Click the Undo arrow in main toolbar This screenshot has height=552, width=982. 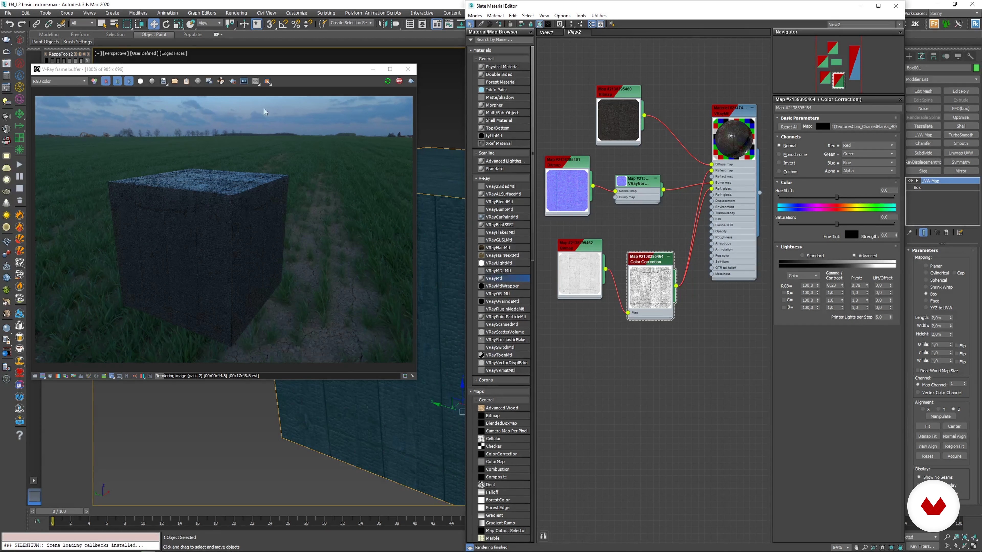9,24
